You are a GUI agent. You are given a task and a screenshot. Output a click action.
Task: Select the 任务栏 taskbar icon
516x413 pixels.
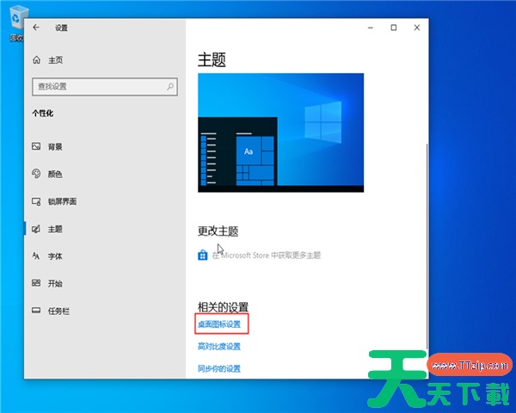pyautogui.click(x=36, y=311)
